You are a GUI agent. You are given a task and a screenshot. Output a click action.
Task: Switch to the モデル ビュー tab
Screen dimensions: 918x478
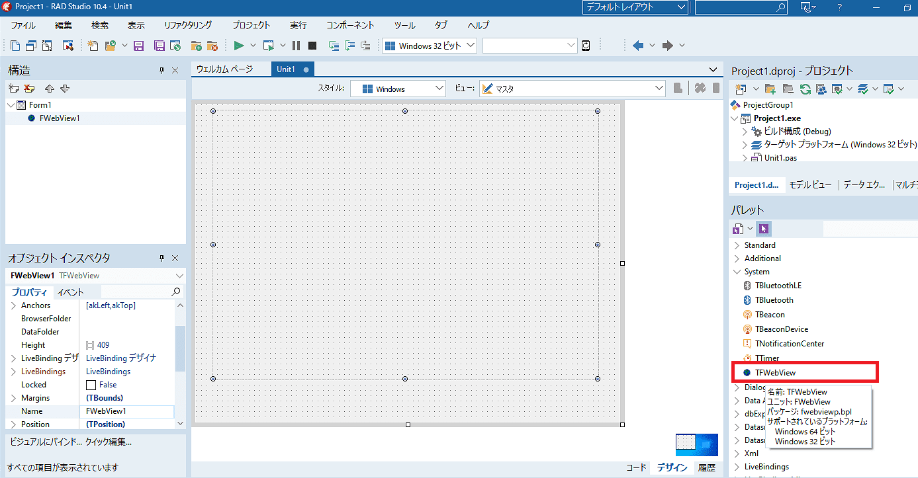[x=811, y=185]
